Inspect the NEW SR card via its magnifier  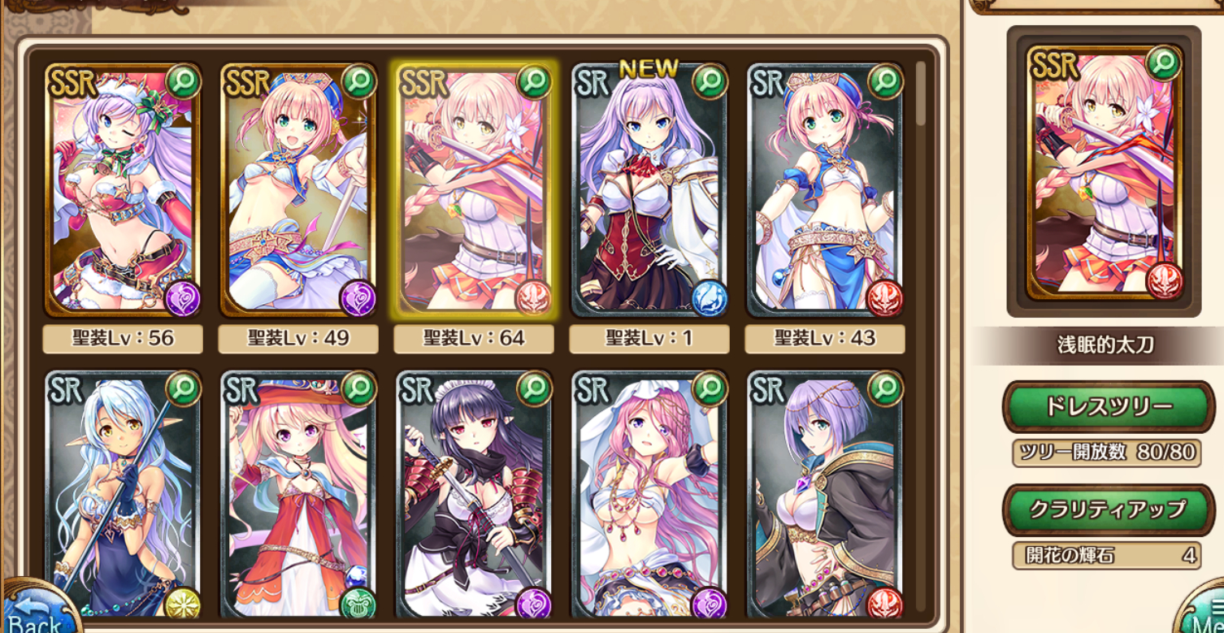pos(710,81)
